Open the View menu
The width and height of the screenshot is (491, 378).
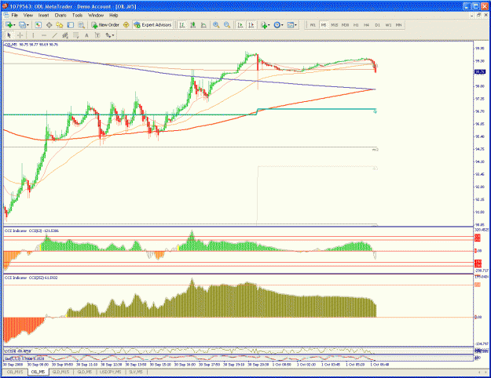28,16
